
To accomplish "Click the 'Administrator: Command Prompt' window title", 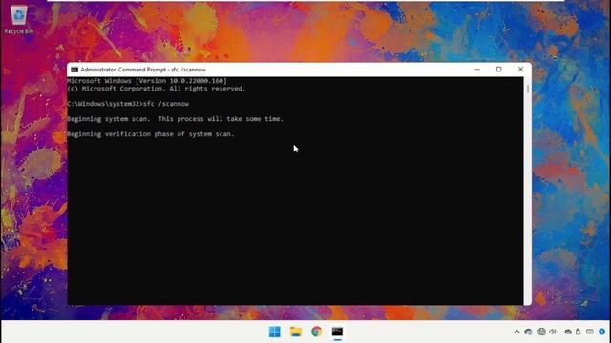I will point(143,70).
